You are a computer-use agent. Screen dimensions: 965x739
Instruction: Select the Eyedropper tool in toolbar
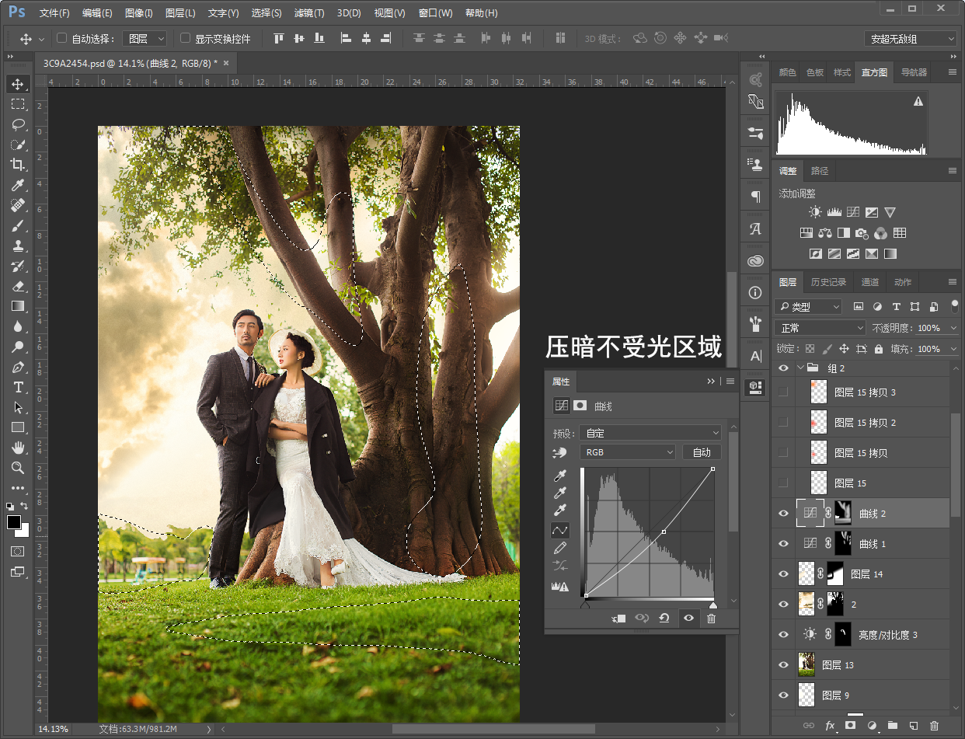[17, 185]
